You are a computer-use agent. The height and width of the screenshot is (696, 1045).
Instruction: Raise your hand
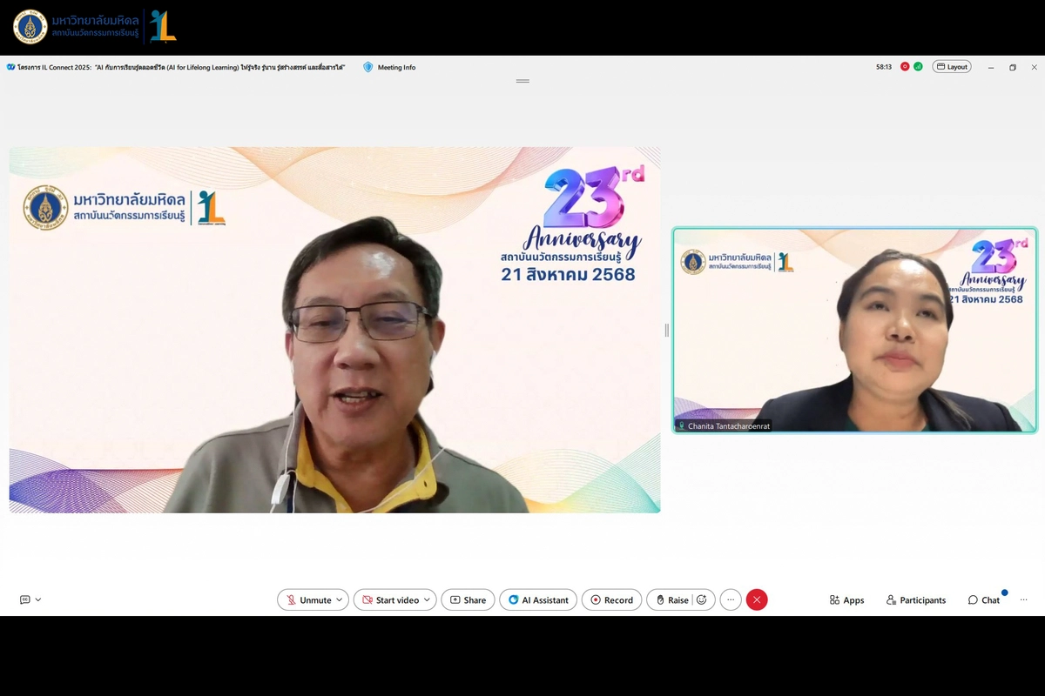point(671,600)
